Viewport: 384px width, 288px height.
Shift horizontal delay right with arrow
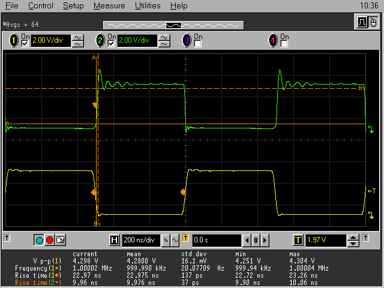pos(265,241)
